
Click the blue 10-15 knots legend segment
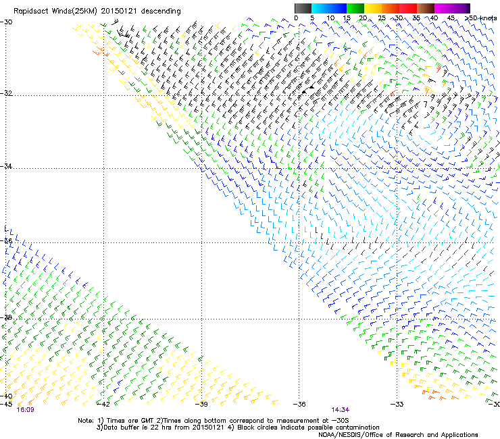[338, 8]
